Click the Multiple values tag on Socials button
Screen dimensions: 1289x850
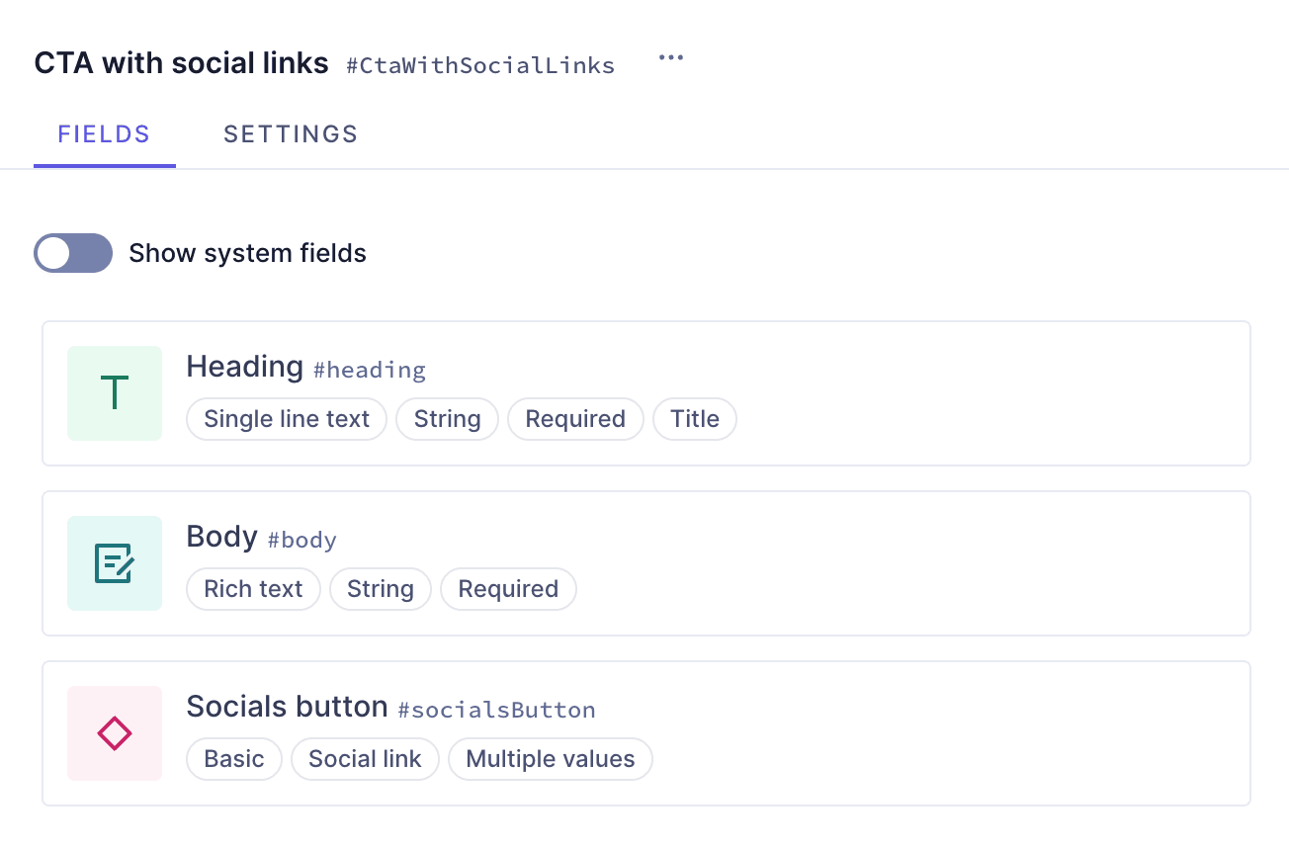(x=551, y=759)
